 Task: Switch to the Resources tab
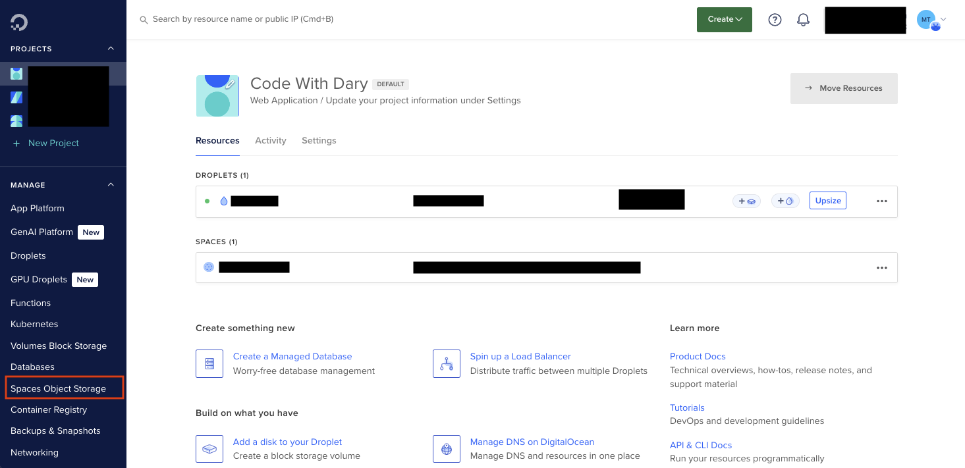(x=217, y=140)
